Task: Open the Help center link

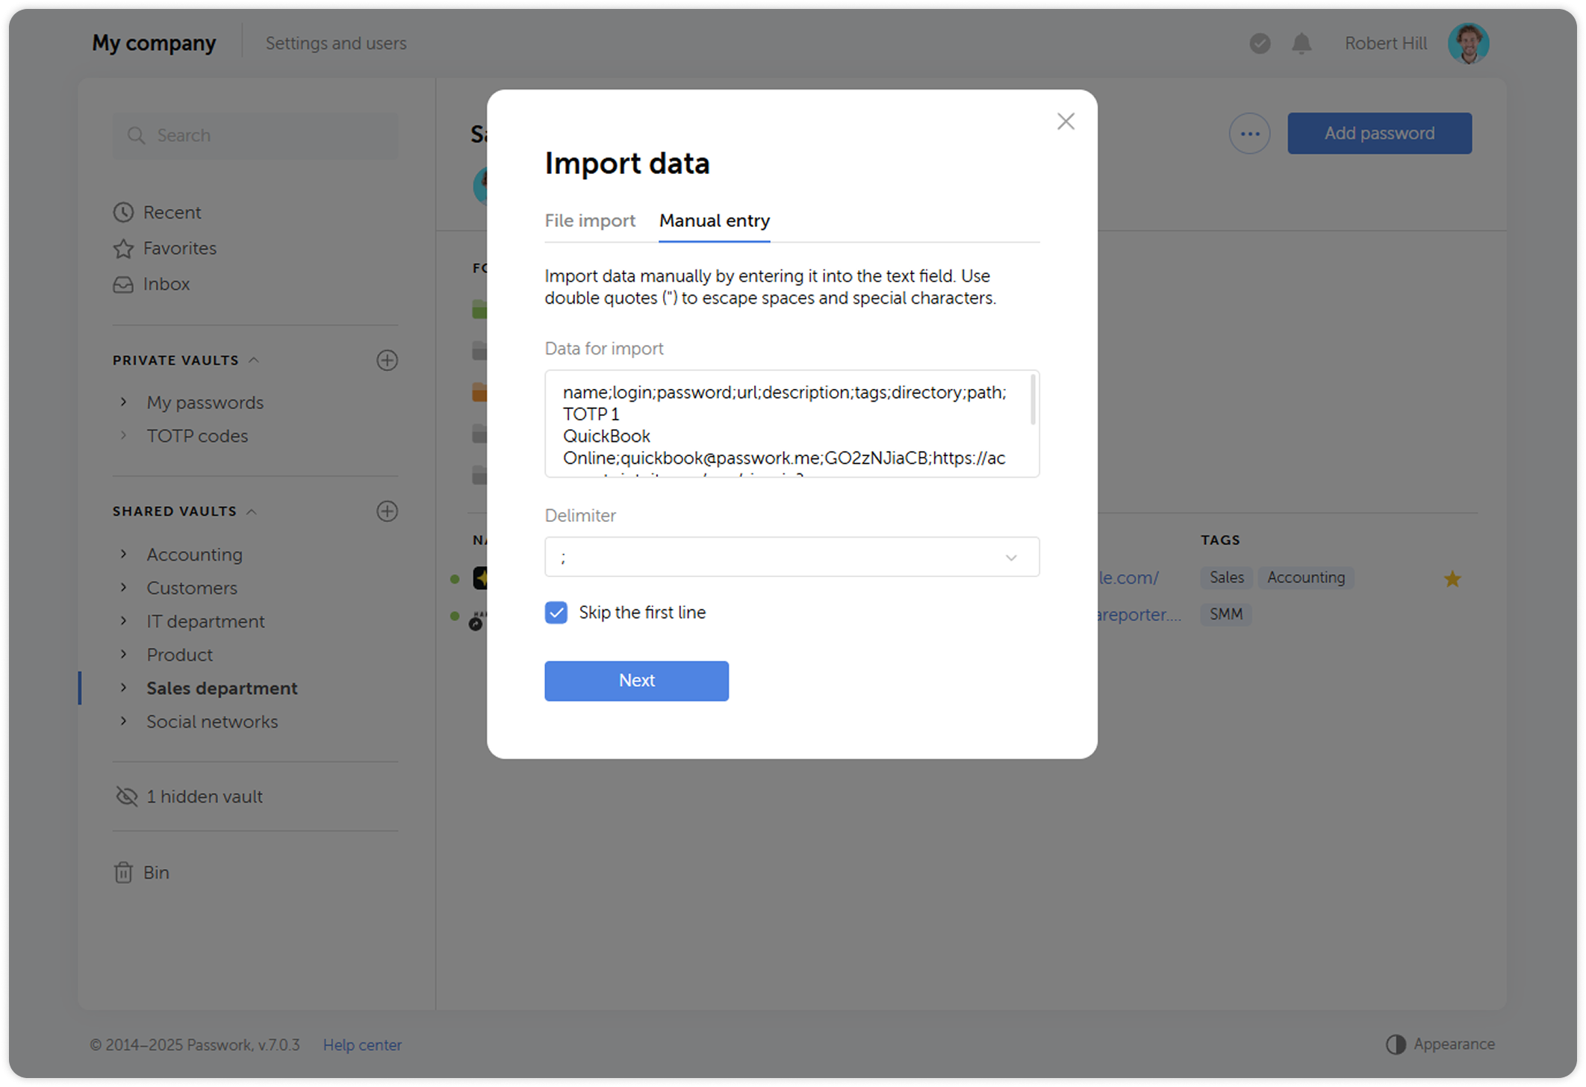Action: [x=362, y=1044]
